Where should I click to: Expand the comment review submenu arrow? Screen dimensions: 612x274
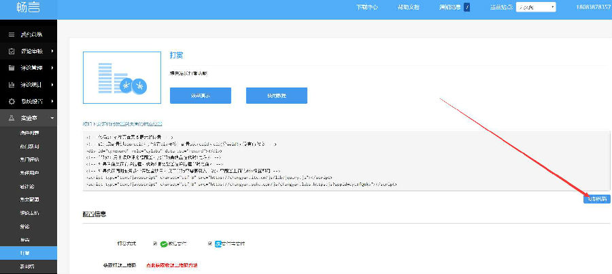pyautogui.click(x=52, y=51)
